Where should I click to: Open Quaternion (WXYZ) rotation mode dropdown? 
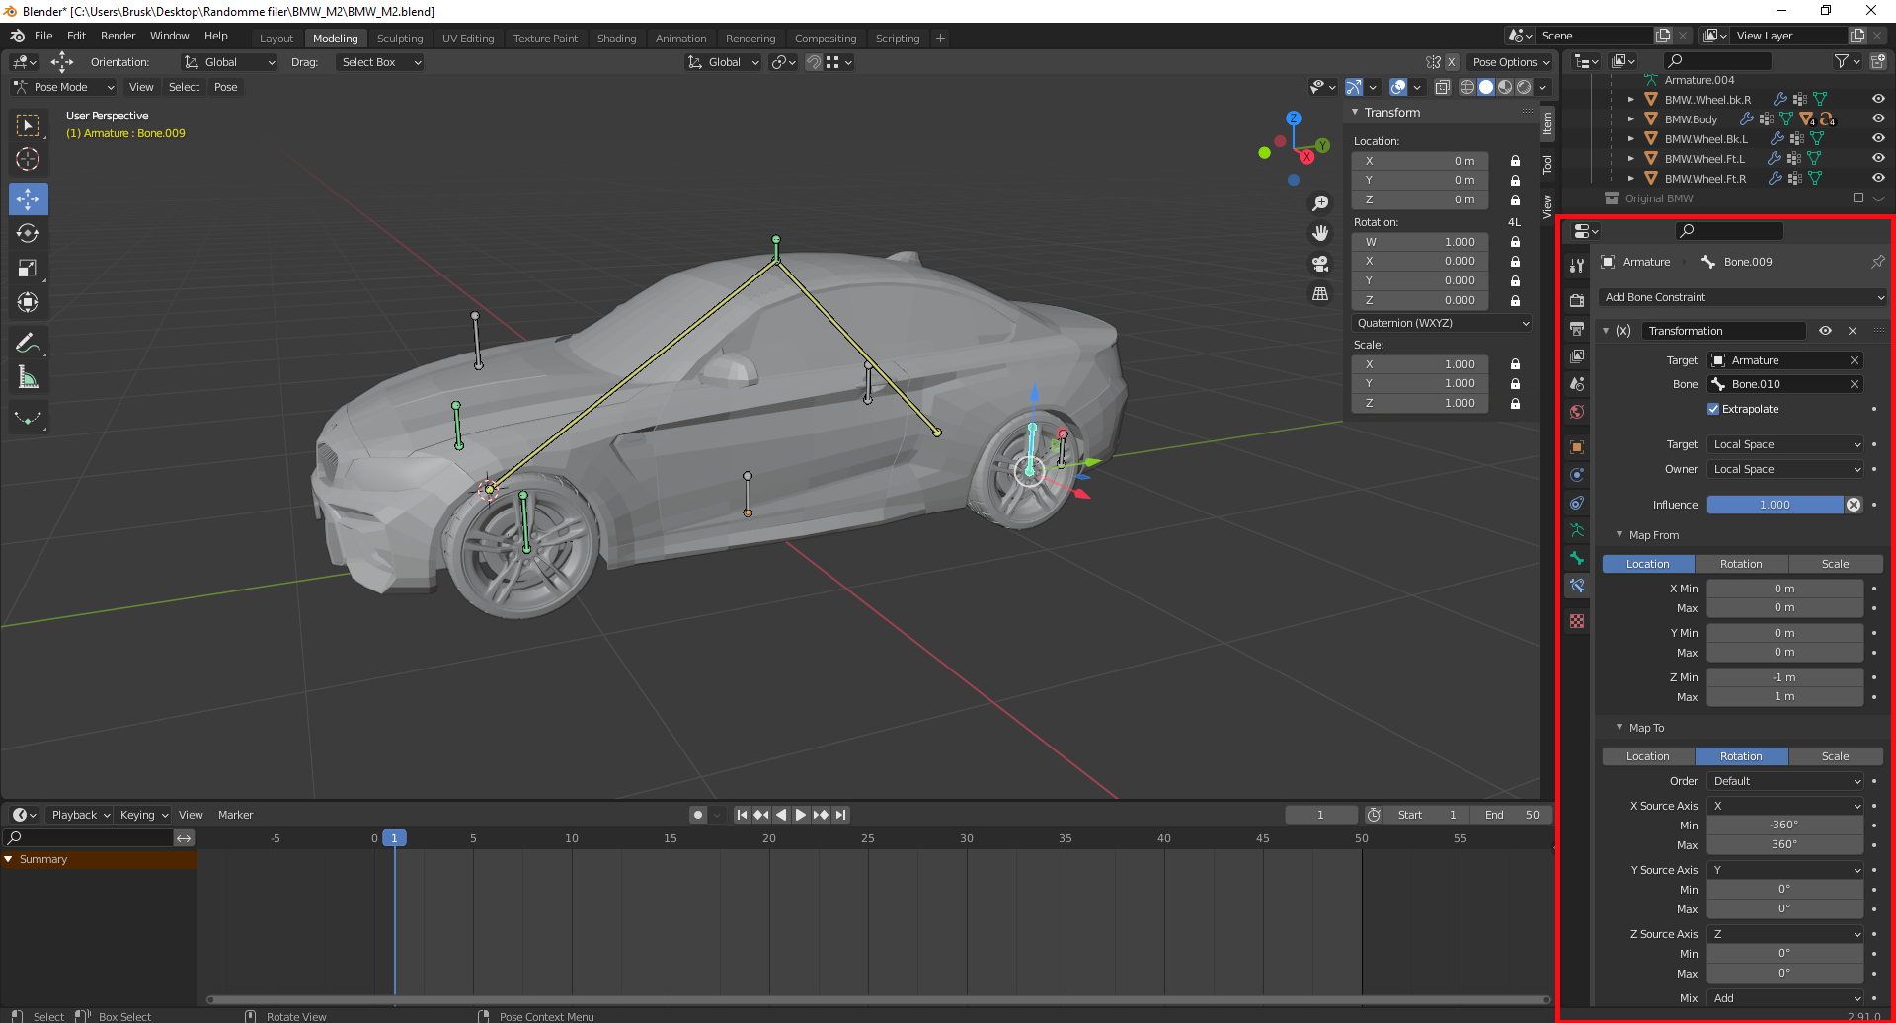pyautogui.click(x=1442, y=323)
